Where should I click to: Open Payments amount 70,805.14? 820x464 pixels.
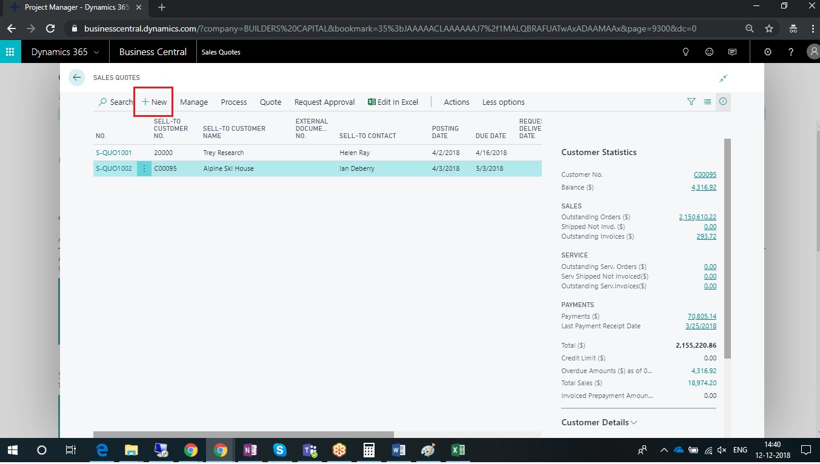click(702, 316)
